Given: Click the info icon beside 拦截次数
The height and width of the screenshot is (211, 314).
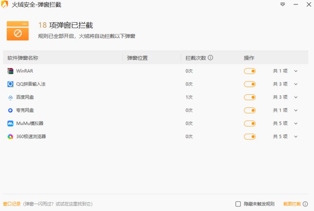Looking at the screenshot, I should (210, 58).
